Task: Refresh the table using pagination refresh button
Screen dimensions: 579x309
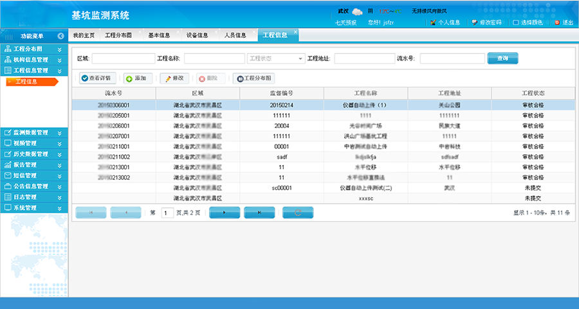Action: pos(297,212)
